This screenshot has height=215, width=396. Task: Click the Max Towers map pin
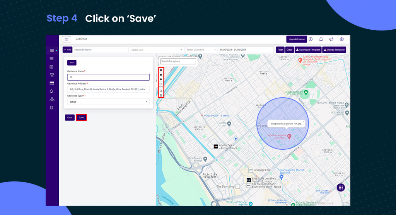pos(205,159)
